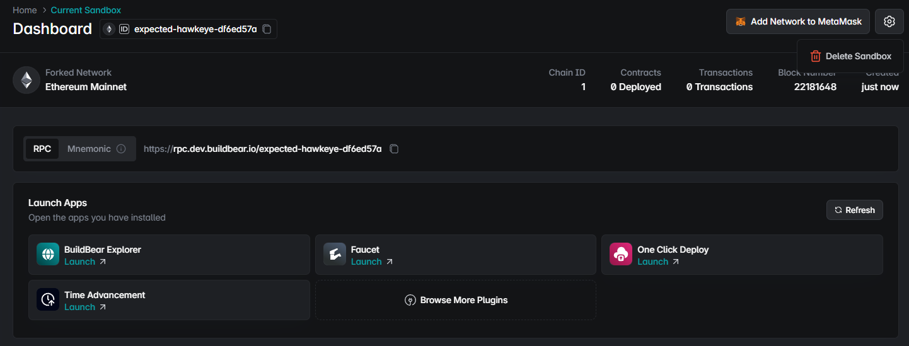Image resolution: width=909 pixels, height=346 pixels.
Task: Go to Home in the breadcrumb
Action: [x=25, y=10]
